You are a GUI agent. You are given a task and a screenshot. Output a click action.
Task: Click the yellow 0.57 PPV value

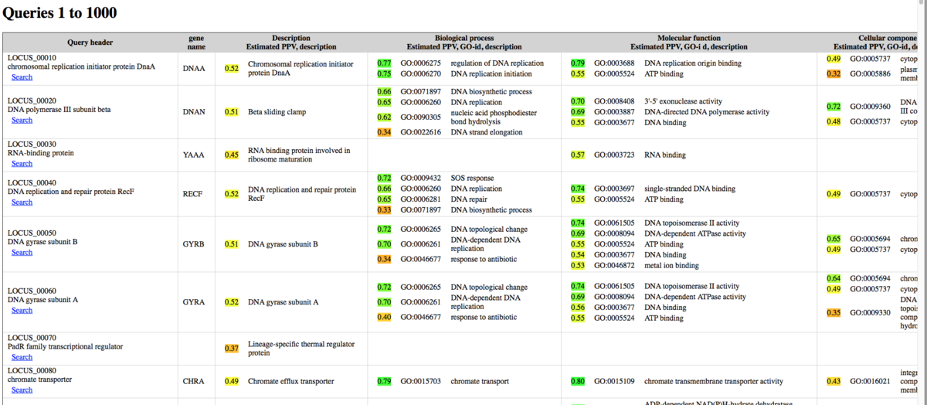(x=578, y=155)
